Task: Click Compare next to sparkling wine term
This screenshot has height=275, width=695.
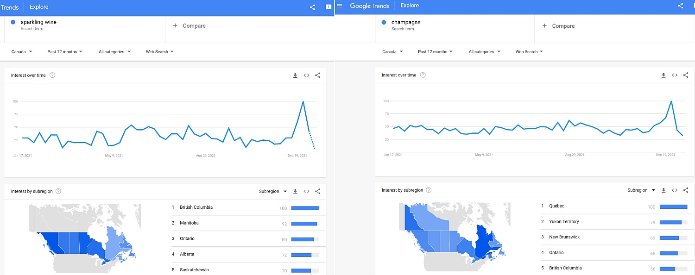Action: [190, 26]
